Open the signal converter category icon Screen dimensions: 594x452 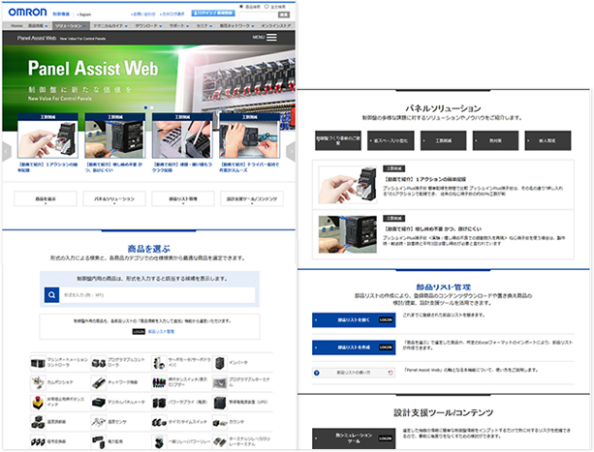point(38,441)
